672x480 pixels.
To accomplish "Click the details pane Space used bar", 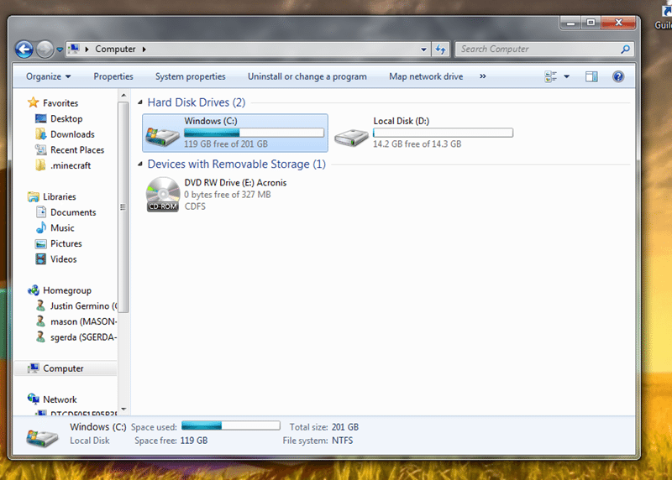I will [230, 425].
